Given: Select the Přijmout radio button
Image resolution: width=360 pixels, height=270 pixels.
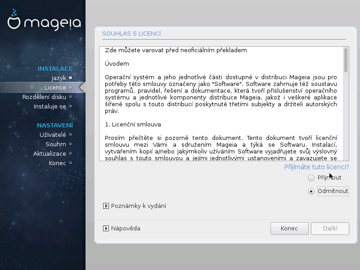Looking at the screenshot, I should (x=311, y=178).
